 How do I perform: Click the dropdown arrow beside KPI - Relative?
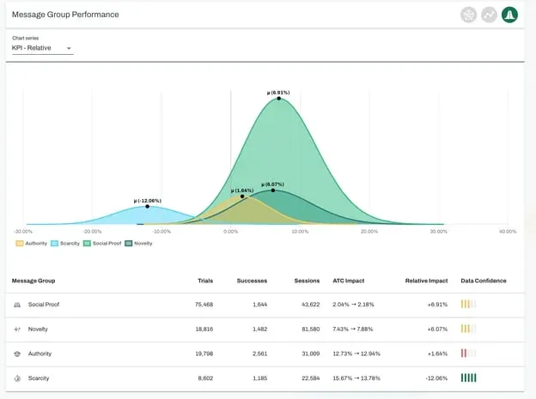pyautogui.click(x=69, y=48)
